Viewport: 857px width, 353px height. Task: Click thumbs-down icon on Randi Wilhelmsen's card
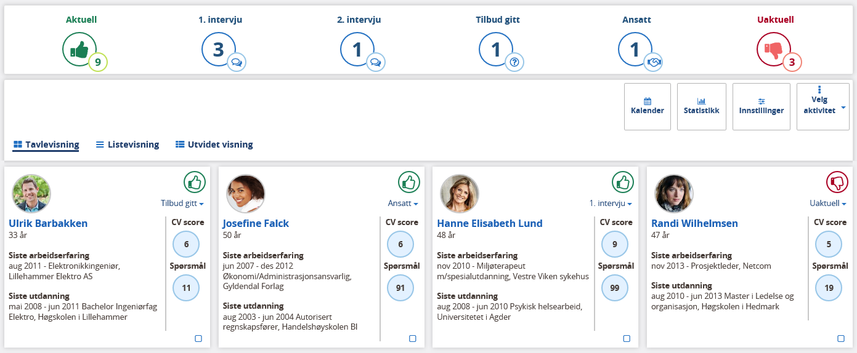coord(837,183)
